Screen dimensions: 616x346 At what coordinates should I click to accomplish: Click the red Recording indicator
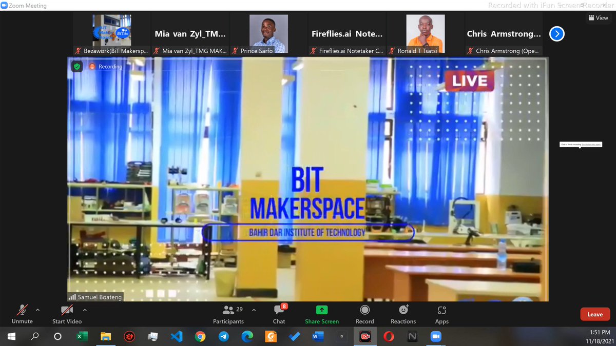pyautogui.click(x=106, y=67)
